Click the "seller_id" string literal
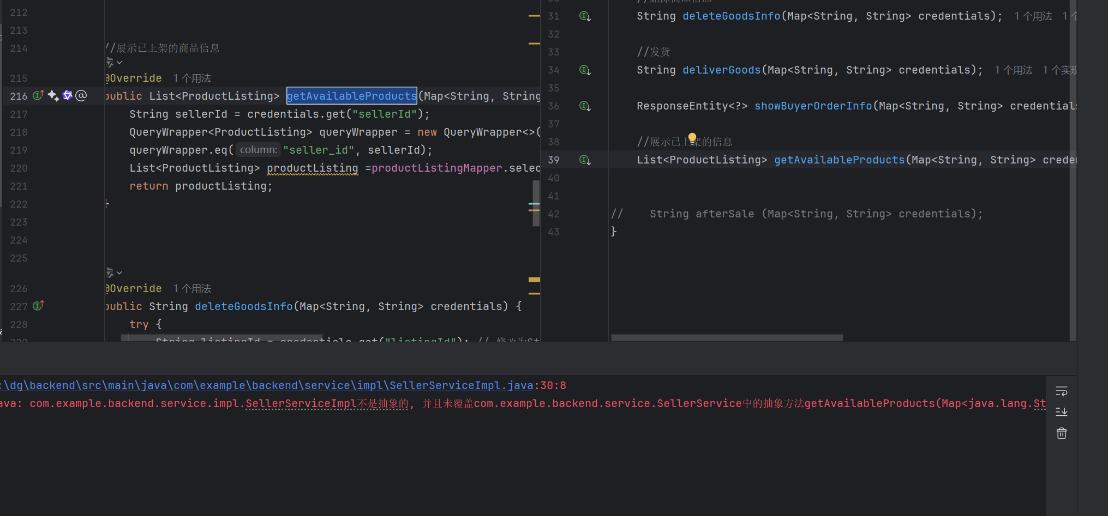Image resolution: width=1108 pixels, height=516 pixels. [319, 150]
